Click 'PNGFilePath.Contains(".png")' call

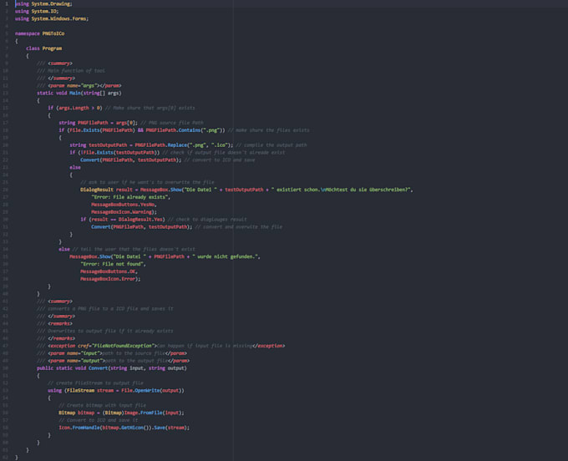[184, 130]
